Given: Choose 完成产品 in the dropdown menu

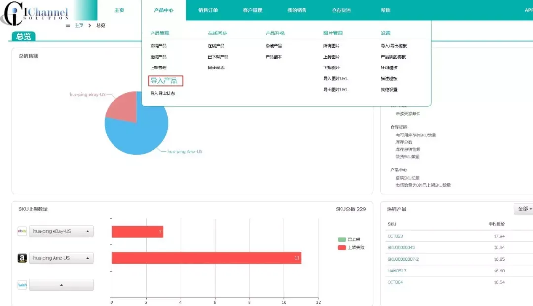Looking at the screenshot, I should point(158,57).
